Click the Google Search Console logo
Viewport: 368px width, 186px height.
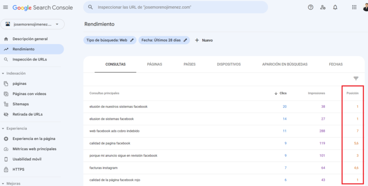[43, 8]
